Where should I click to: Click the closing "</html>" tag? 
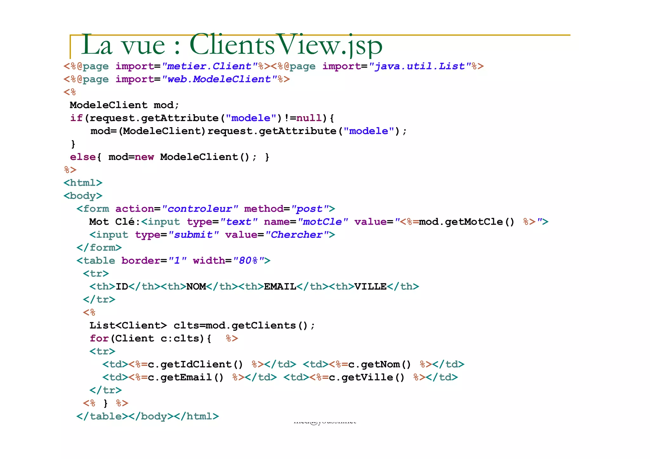point(196,416)
